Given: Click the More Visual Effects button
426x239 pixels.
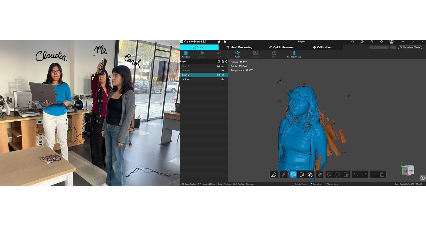Looking at the screenshot, I should pyautogui.click(x=410, y=47).
